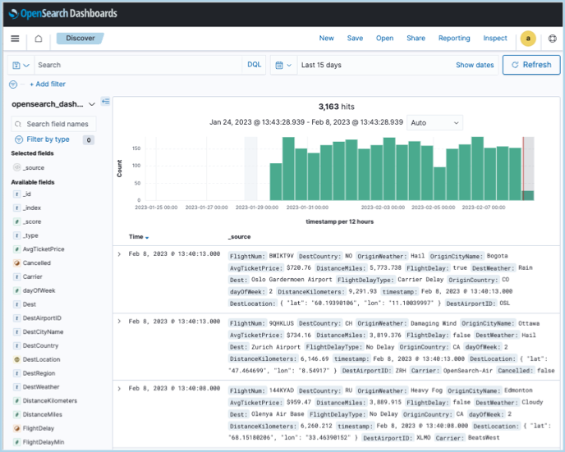Open the calendar quick date menu
The width and height of the screenshot is (565, 452).
(x=283, y=65)
